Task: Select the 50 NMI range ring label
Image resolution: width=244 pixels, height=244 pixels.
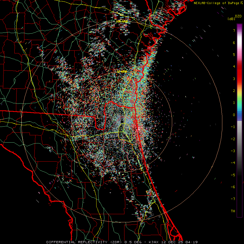Action: point(122,72)
